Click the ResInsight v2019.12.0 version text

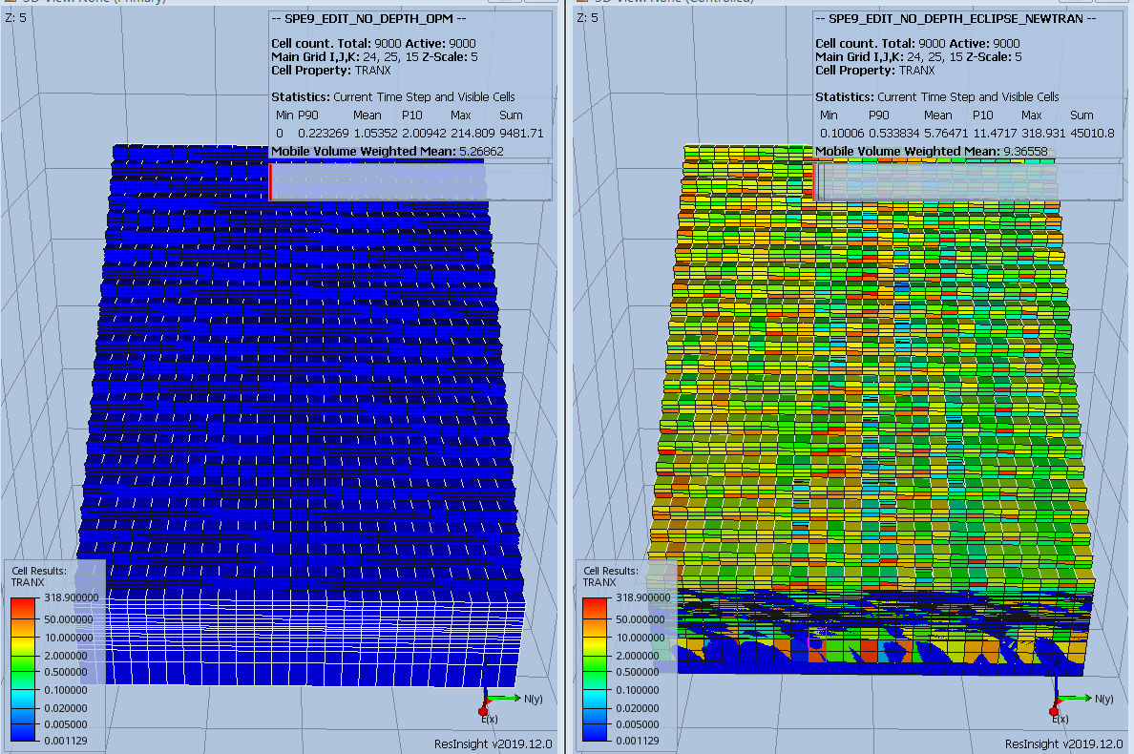[493, 742]
